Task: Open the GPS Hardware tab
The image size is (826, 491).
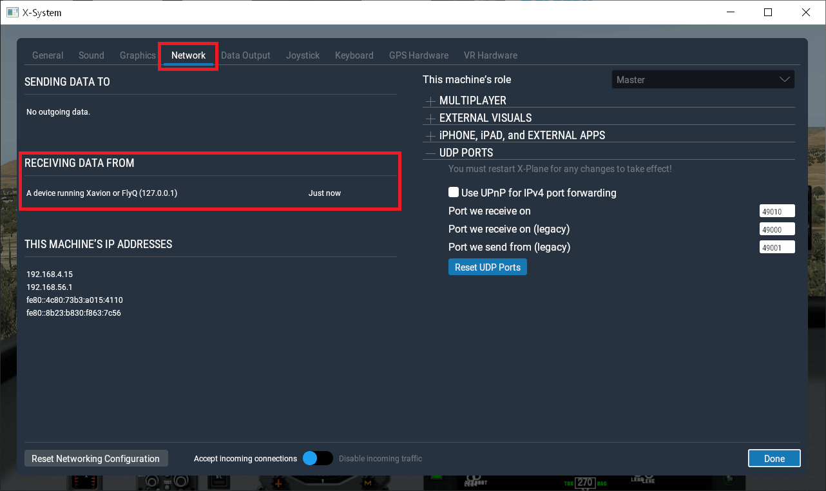Action: pos(419,55)
